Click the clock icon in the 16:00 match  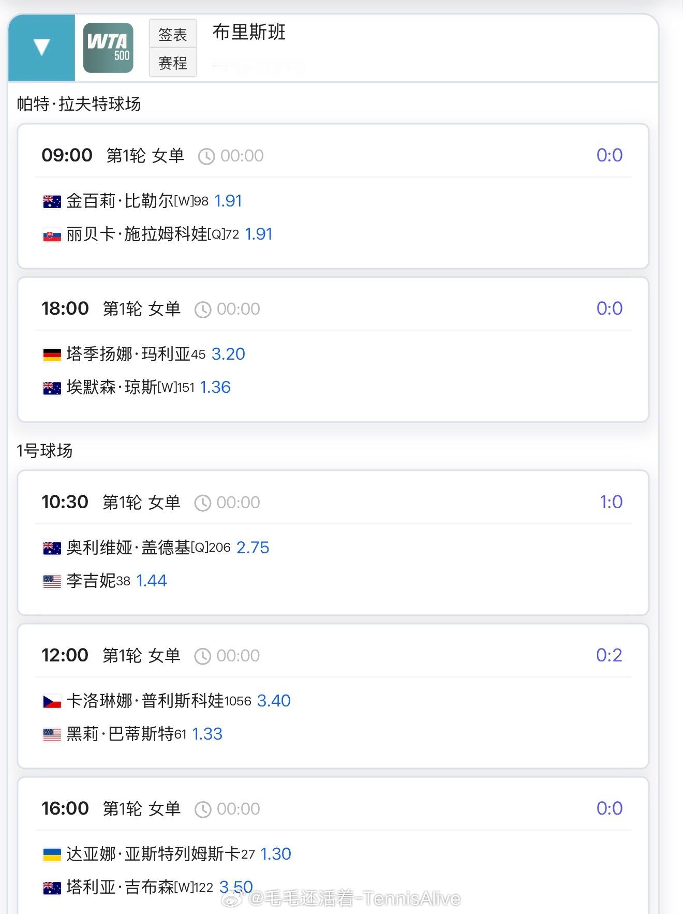(x=203, y=809)
